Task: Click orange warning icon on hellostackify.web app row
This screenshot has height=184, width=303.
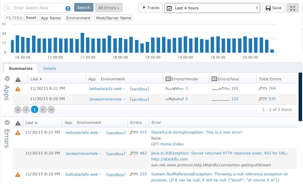Action: 18,89
